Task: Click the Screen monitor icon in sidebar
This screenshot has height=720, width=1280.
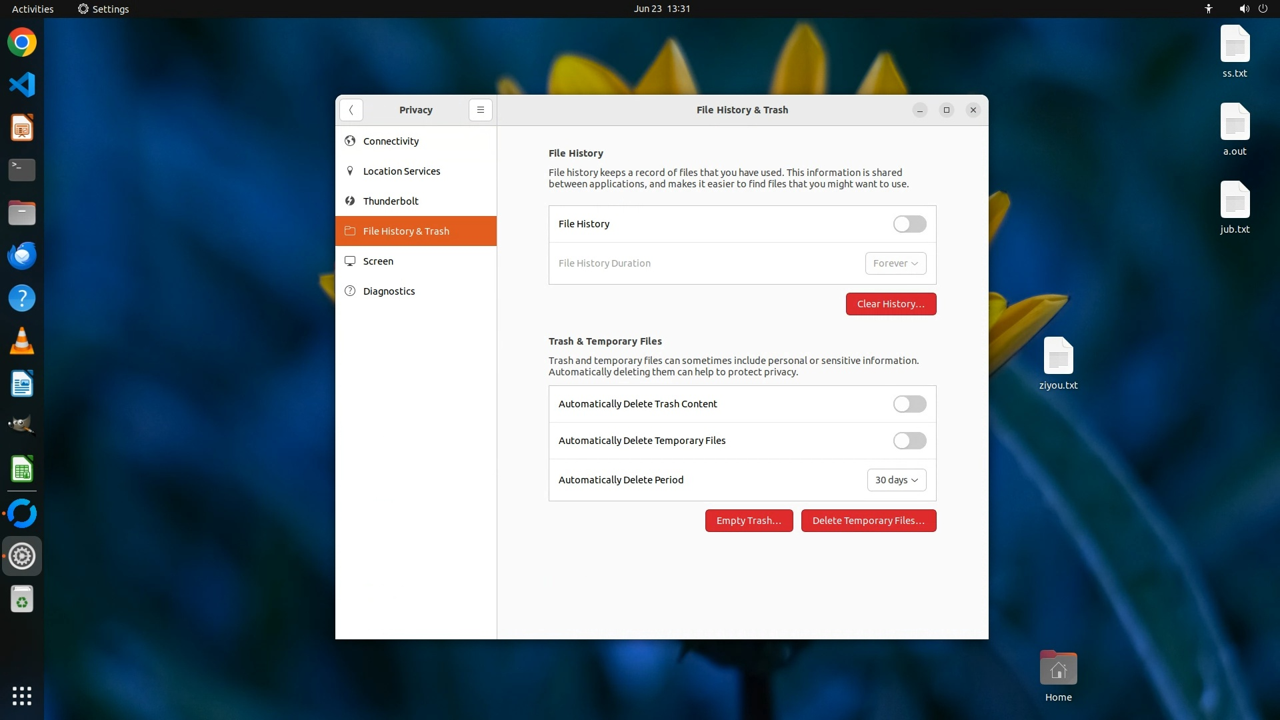Action: [x=350, y=261]
